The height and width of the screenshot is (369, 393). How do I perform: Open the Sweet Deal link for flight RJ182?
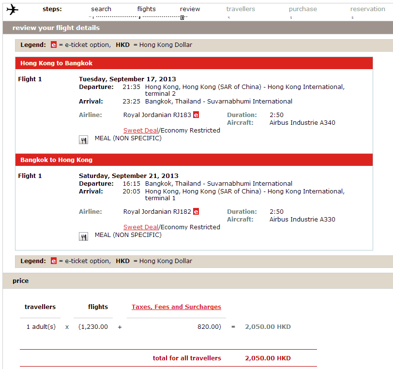[x=141, y=227]
